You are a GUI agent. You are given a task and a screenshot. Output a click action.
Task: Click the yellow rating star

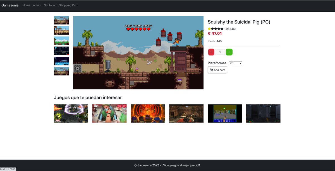[x=209, y=29]
